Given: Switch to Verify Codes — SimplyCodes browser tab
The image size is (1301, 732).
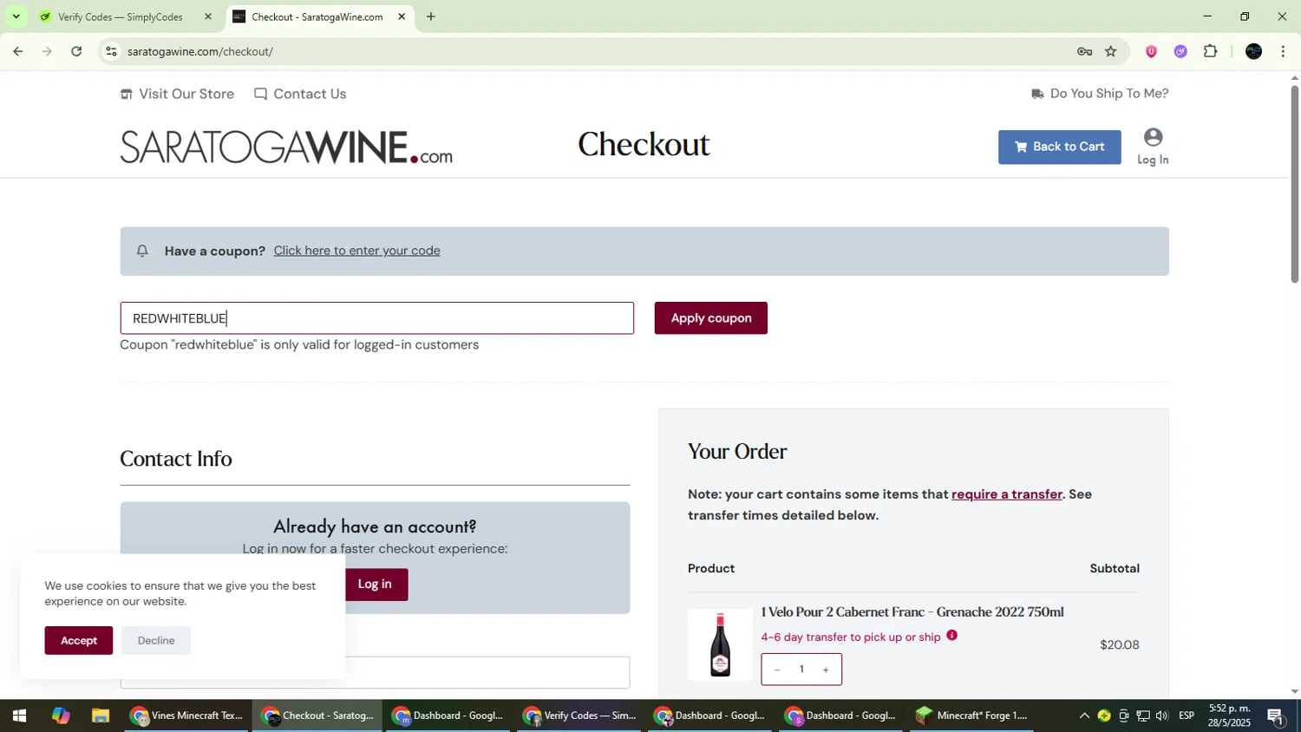Looking at the screenshot, I should pos(120,16).
